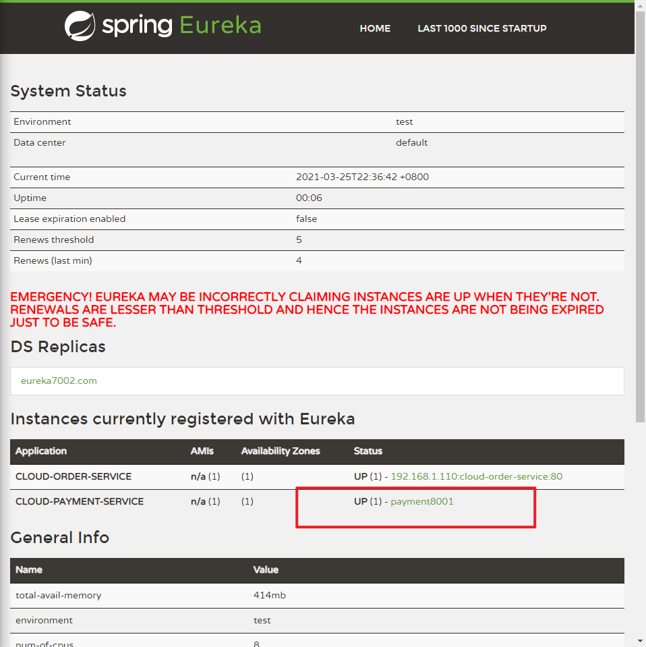Click the DS Replicas heading
The image size is (646, 647).
point(58,347)
